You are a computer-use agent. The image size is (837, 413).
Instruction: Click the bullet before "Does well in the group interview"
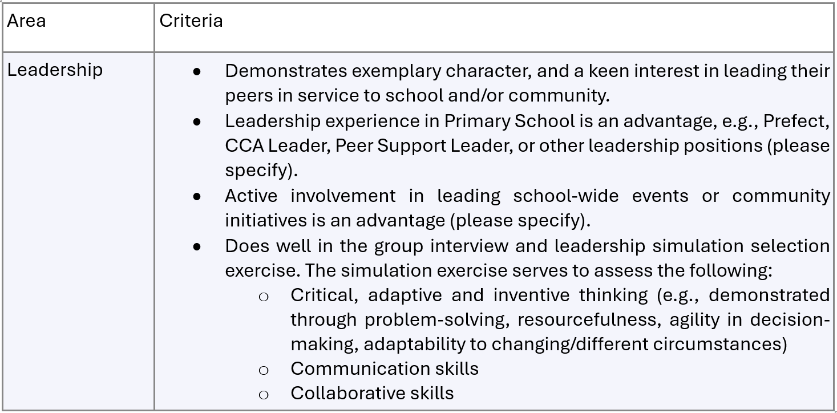(x=197, y=246)
